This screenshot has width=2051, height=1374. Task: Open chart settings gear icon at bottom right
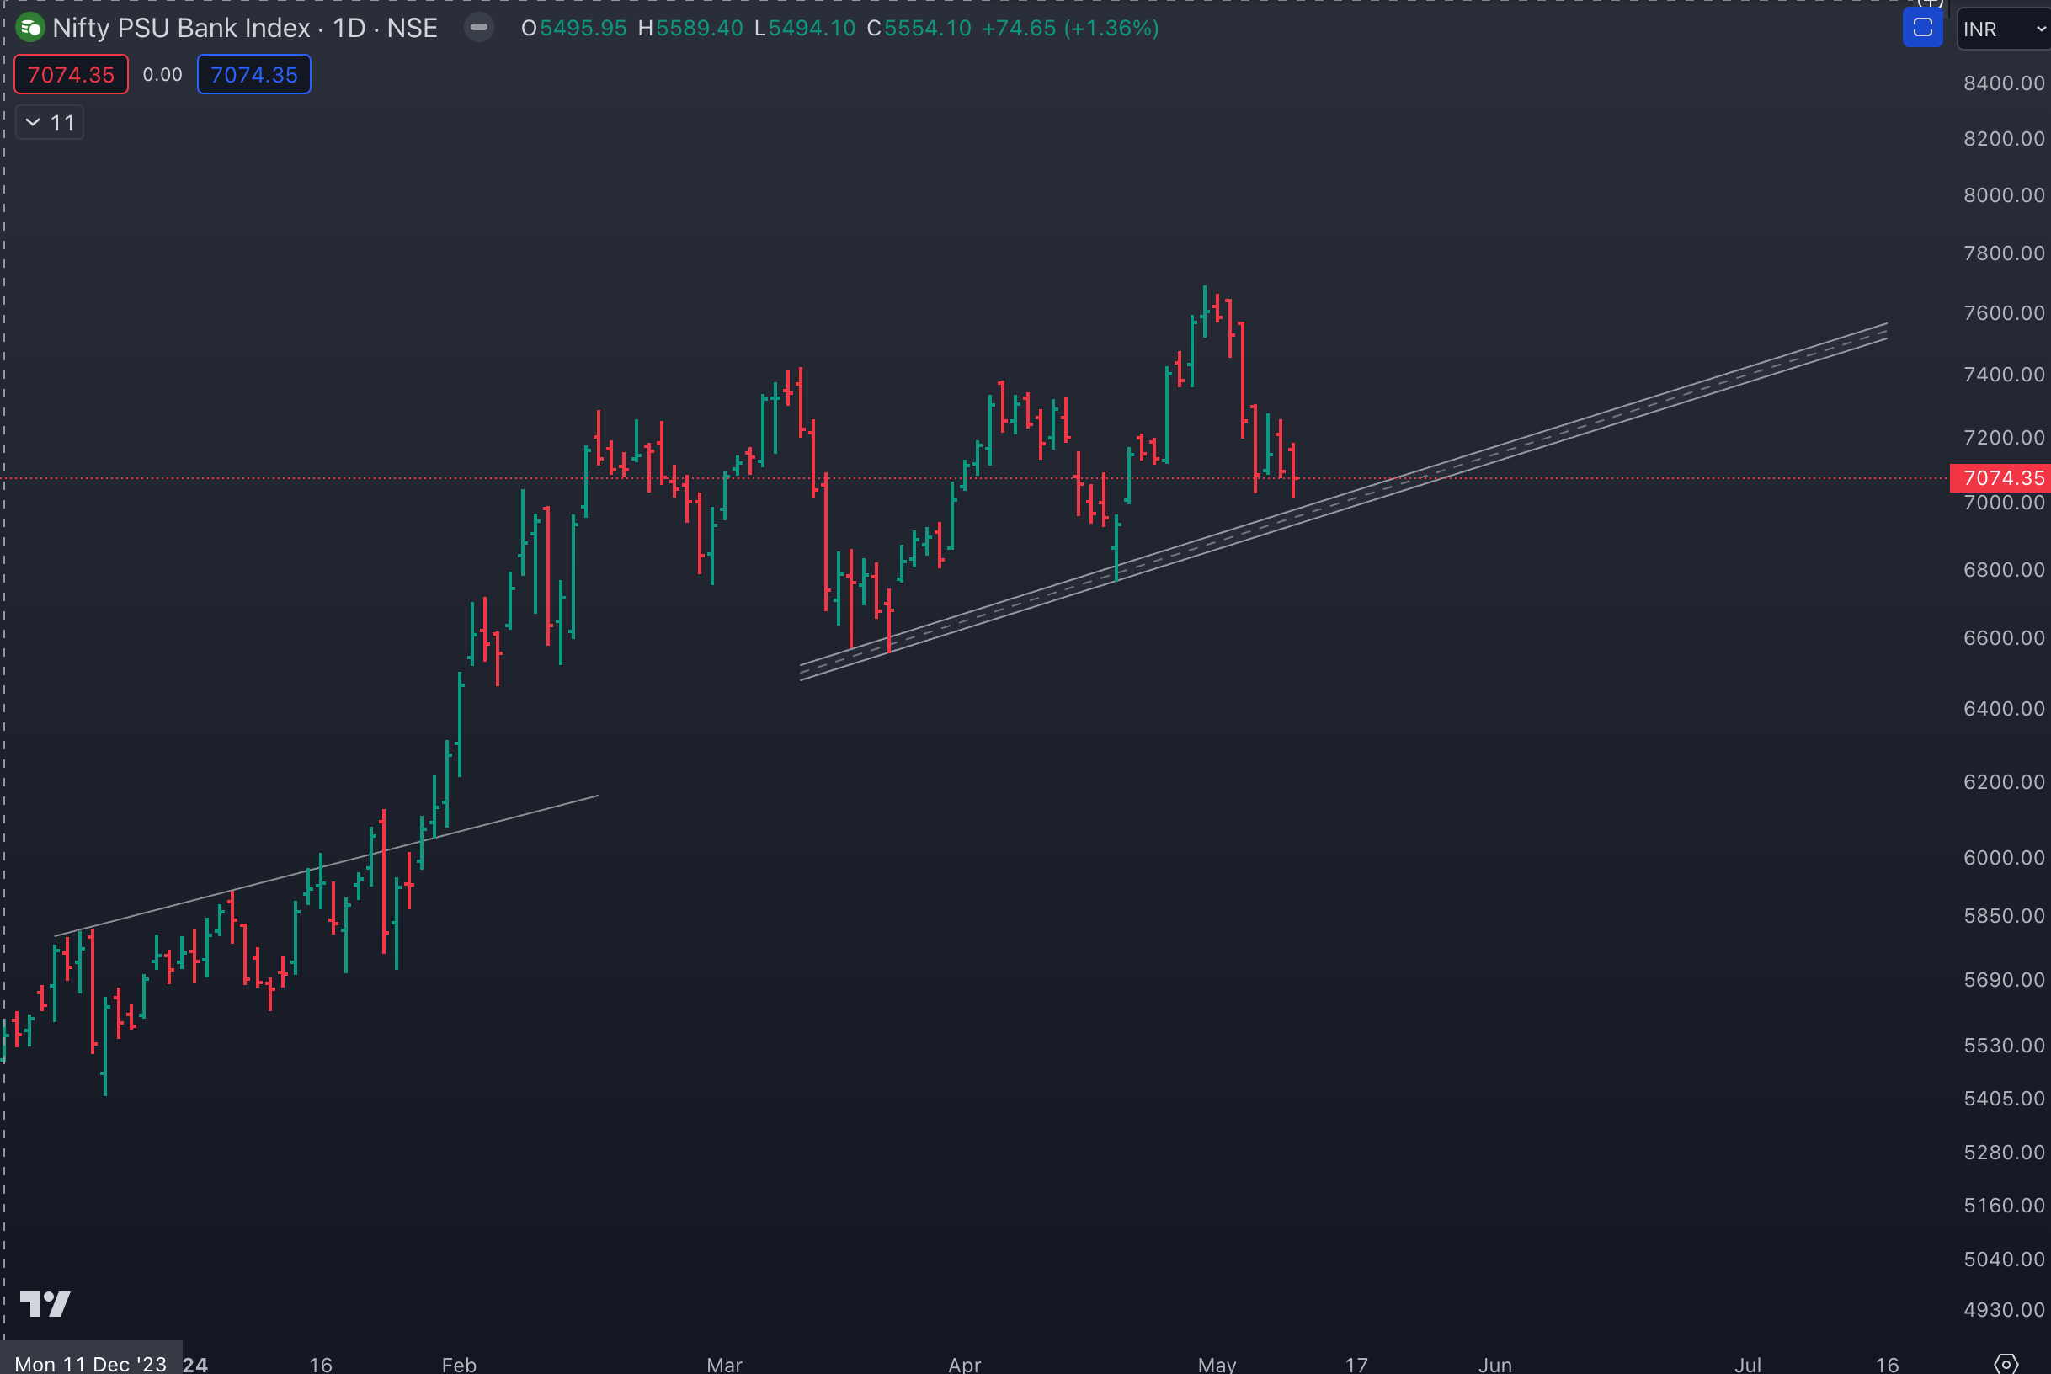pyautogui.click(x=2006, y=1362)
